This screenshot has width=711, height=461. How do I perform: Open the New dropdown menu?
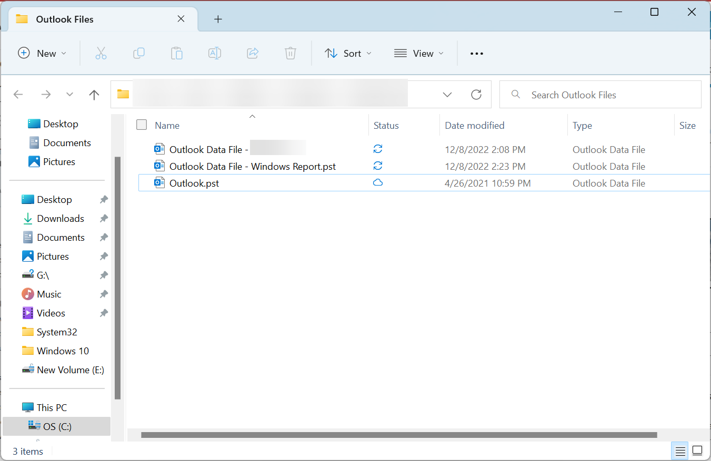(x=42, y=53)
